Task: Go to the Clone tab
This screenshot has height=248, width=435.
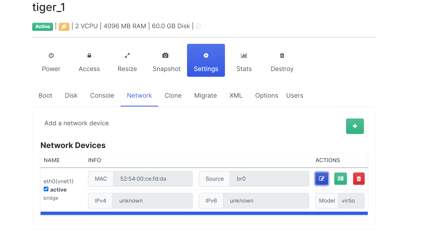Action: [173, 96]
